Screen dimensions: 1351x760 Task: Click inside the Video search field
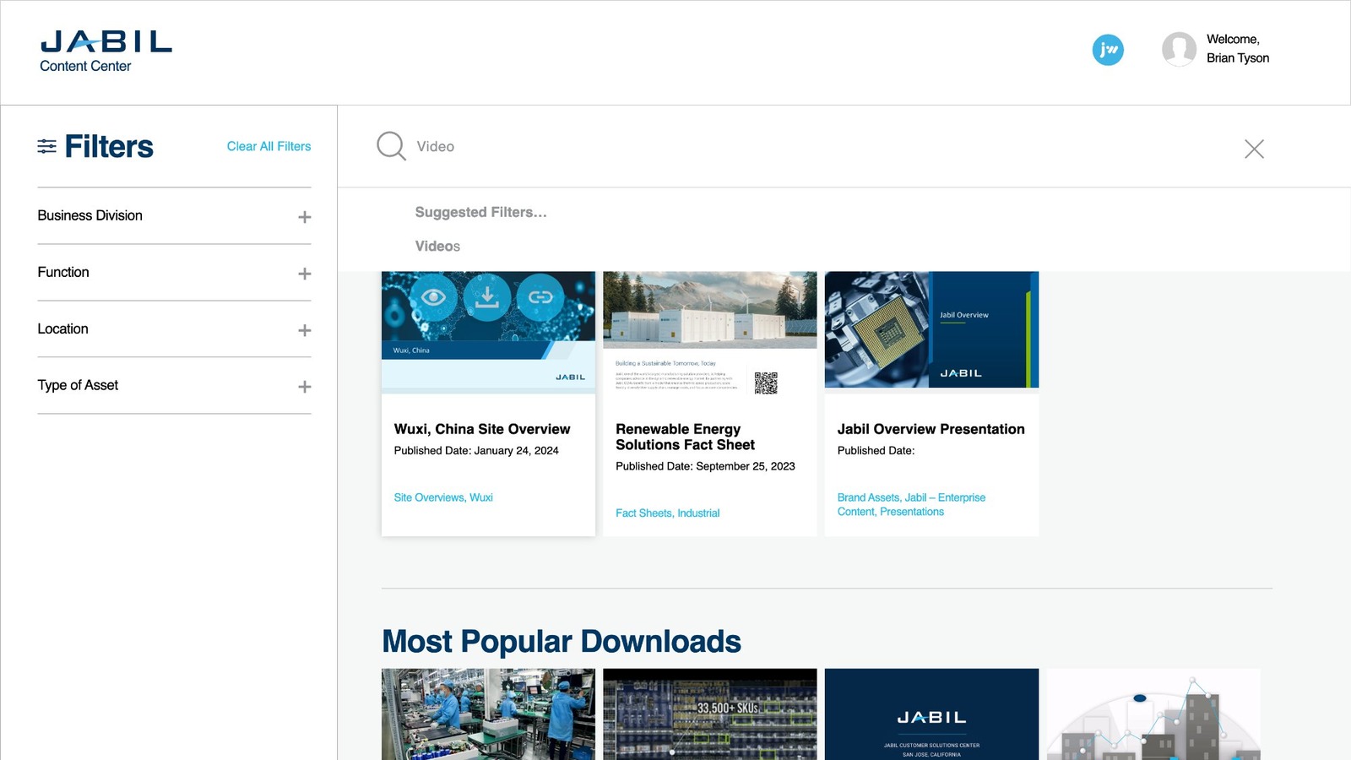pos(507,146)
